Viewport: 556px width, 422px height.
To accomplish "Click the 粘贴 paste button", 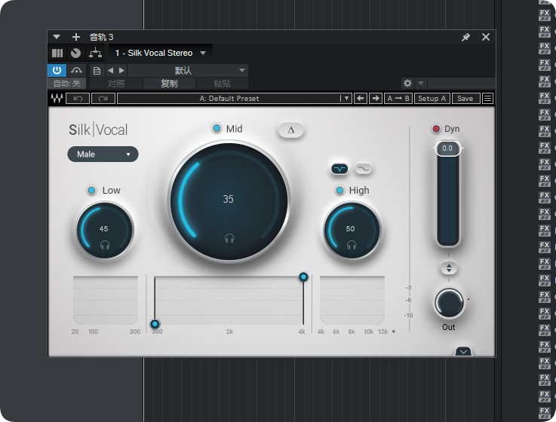I will (x=222, y=84).
